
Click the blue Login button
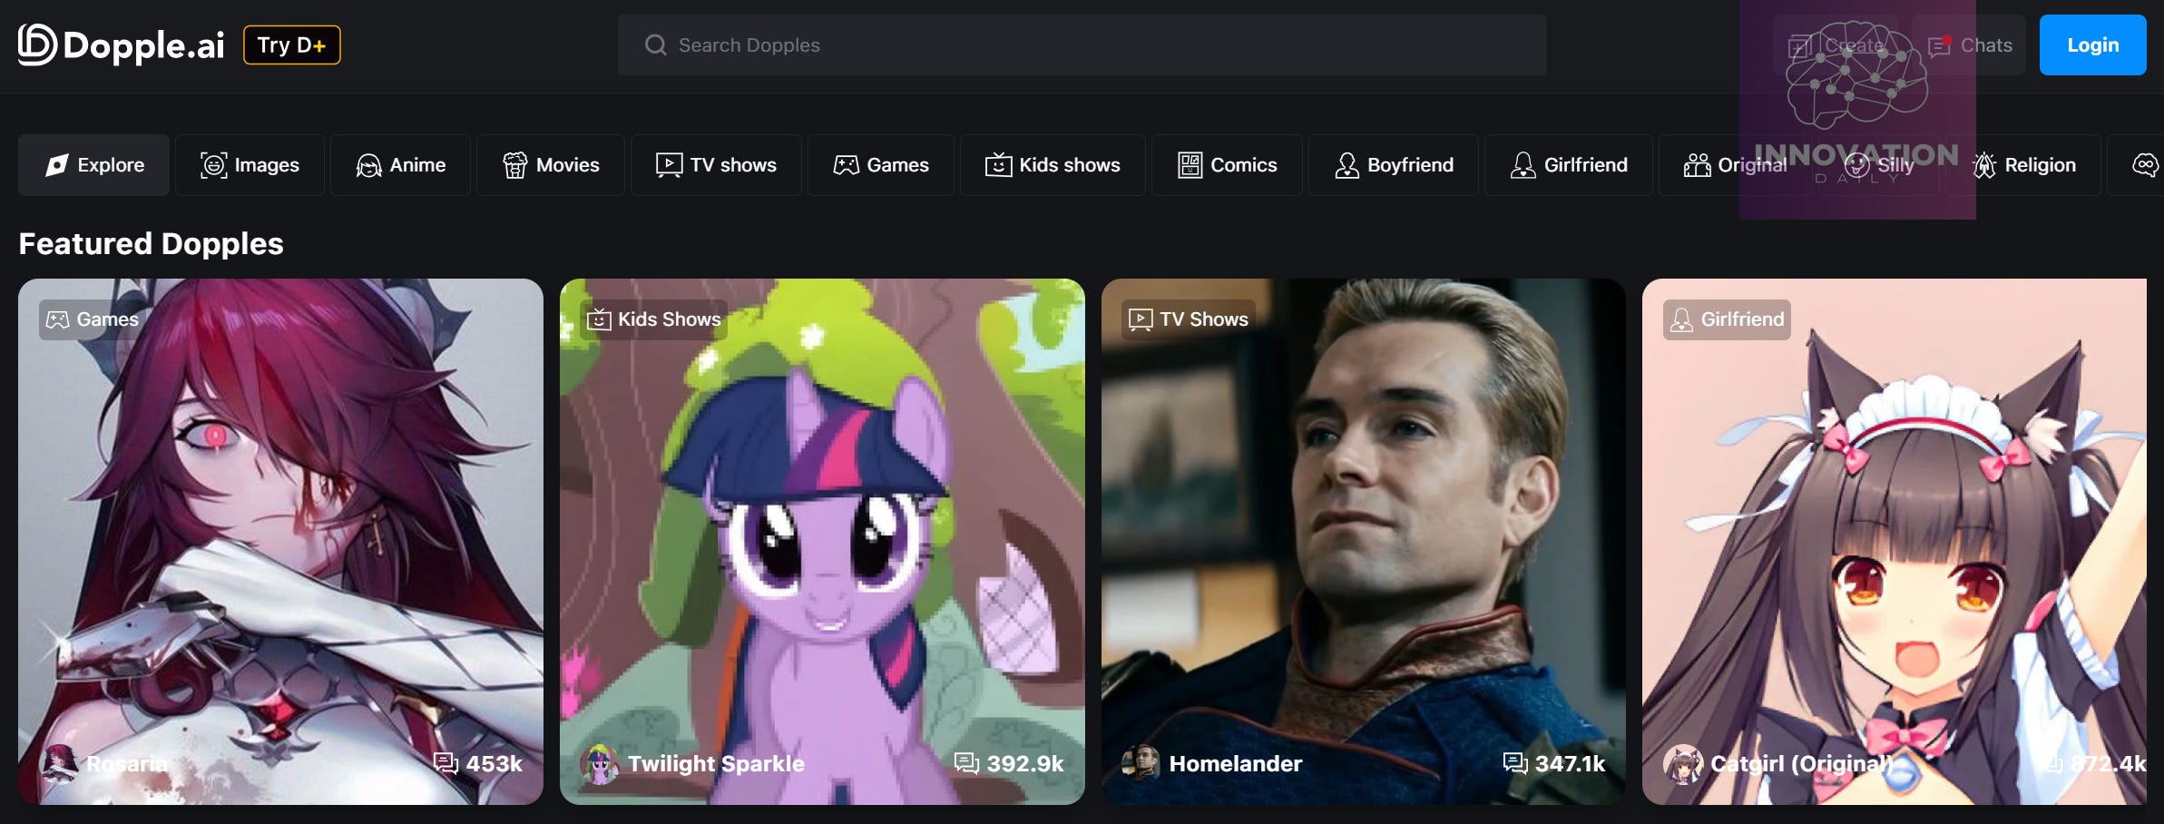2092,44
